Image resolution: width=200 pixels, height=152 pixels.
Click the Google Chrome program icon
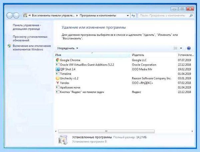[58, 60]
